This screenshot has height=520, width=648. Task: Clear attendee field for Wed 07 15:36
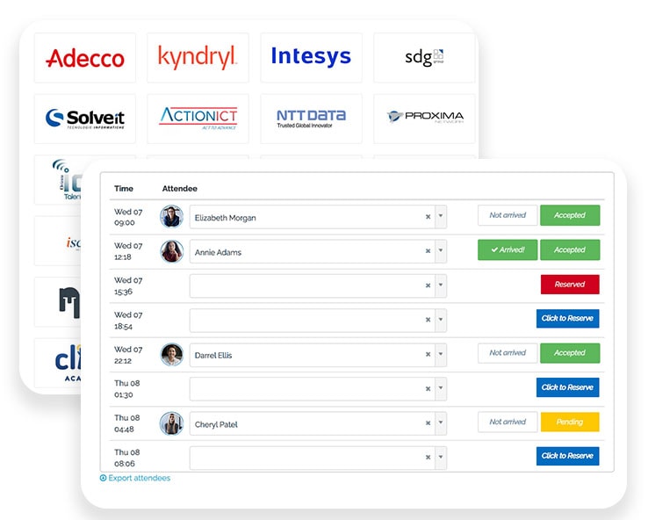[x=428, y=285]
